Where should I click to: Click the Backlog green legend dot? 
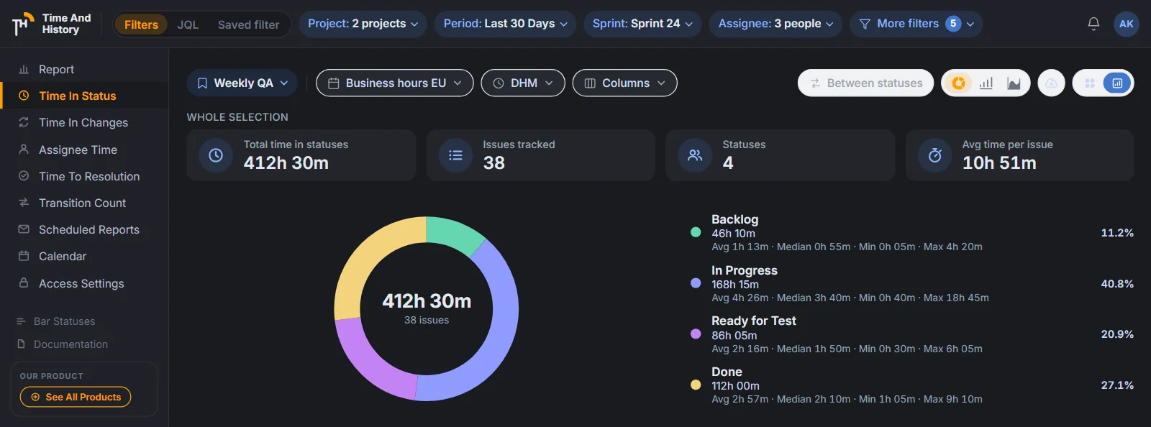coord(696,232)
